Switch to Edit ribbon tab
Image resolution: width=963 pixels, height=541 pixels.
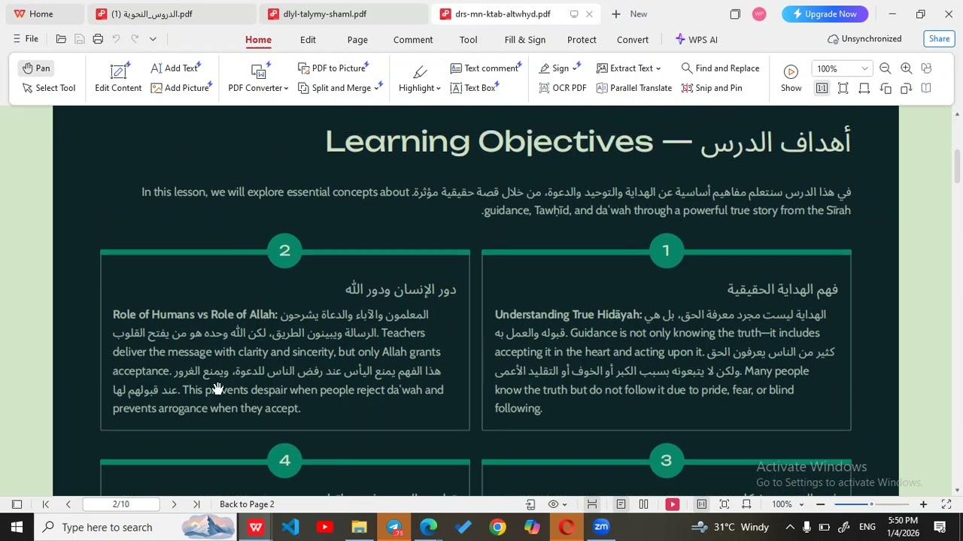click(x=308, y=40)
